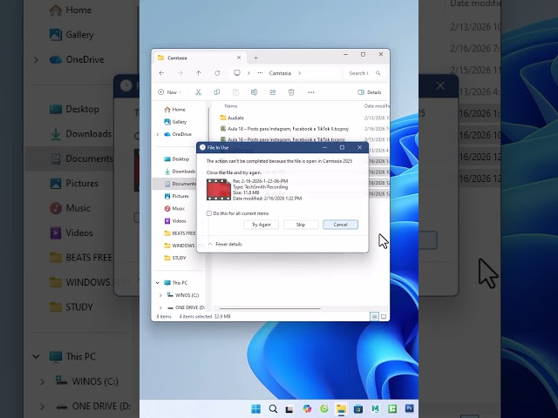Viewport: 558px width, 418px height.
Task: Toggle the Details pane button
Action: pyautogui.click(x=370, y=92)
